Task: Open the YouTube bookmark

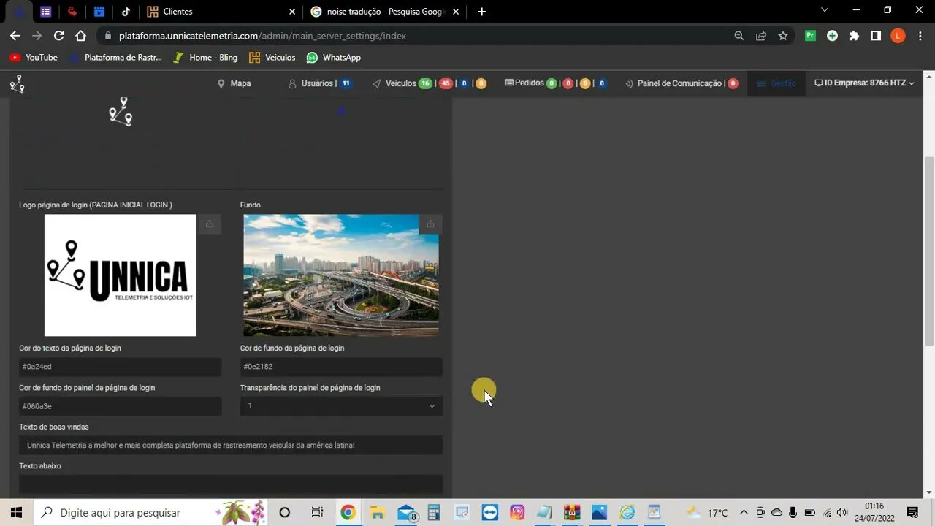Action: click(x=34, y=58)
